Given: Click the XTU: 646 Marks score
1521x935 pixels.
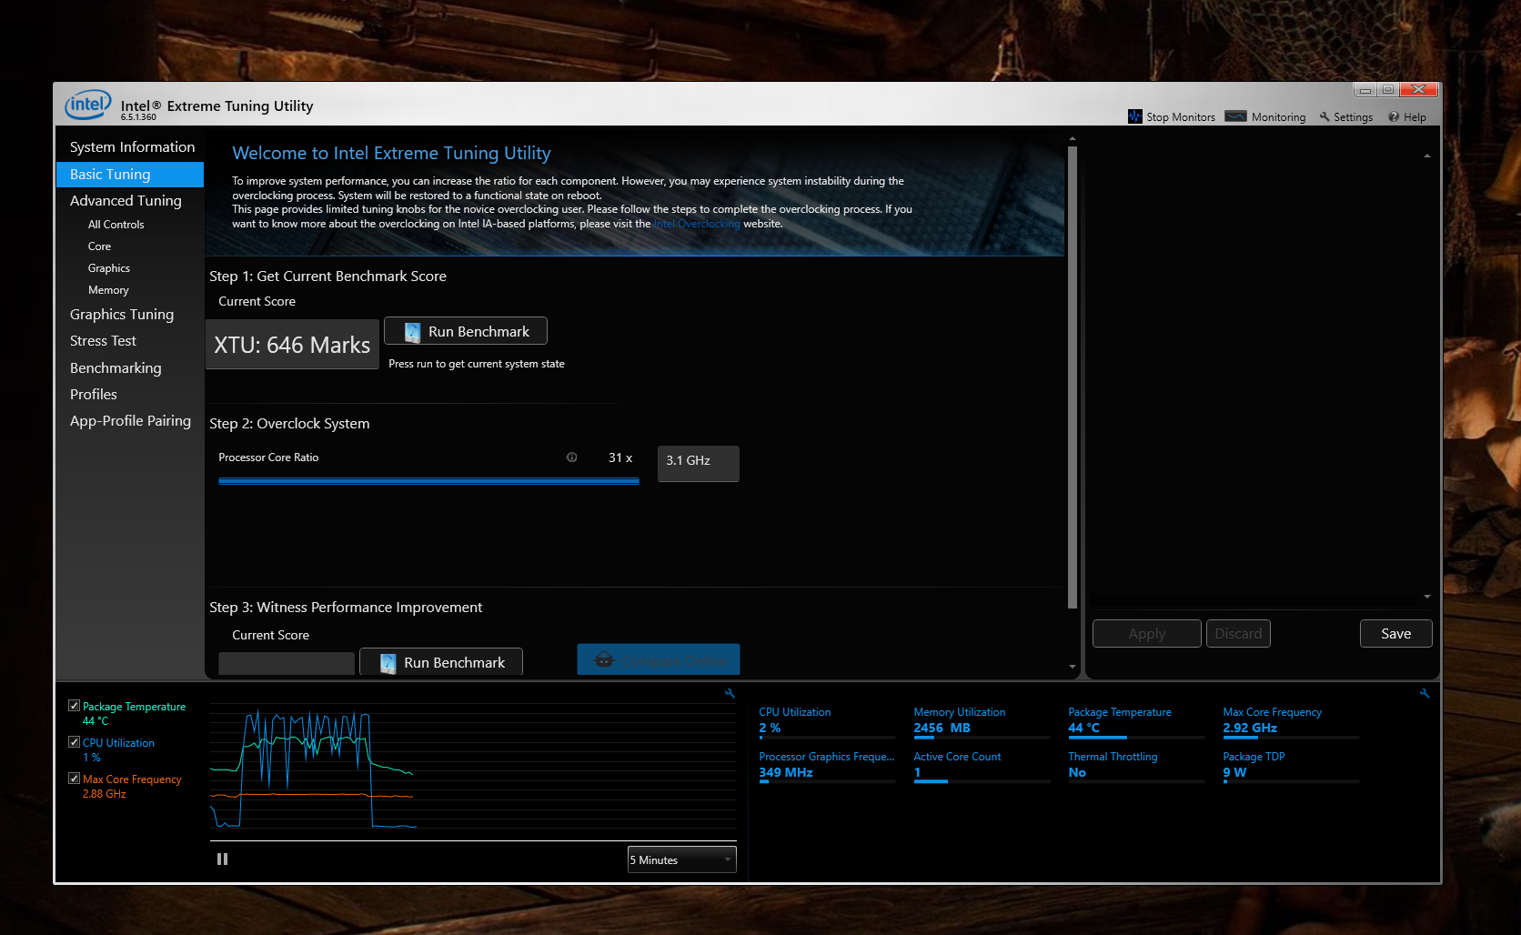Looking at the screenshot, I should (x=292, y=345).
